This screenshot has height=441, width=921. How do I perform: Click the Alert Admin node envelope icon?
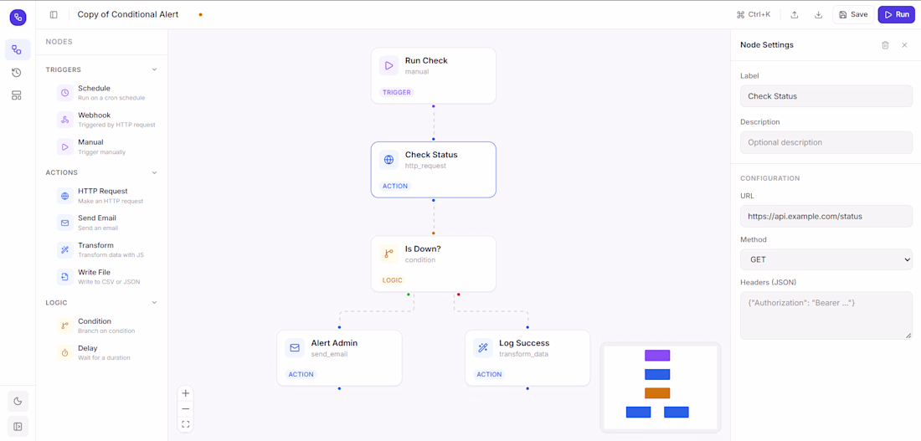pyautogui.click(x=295, y=347)
